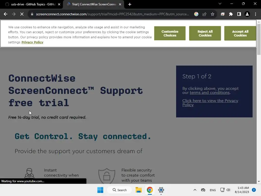The height and width of the screenshot is (196, 261).
Task: Open the volume tray icon
Action: pyautogui.click(x=228, y=190)
